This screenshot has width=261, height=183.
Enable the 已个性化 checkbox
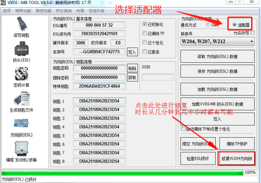(x=144, y=42)
